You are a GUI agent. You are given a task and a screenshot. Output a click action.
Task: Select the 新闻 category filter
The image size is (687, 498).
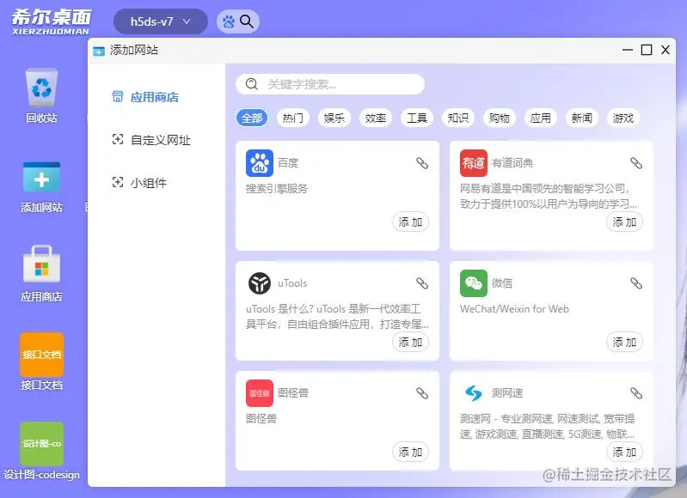pyautogui.click(x=581, y=118)
